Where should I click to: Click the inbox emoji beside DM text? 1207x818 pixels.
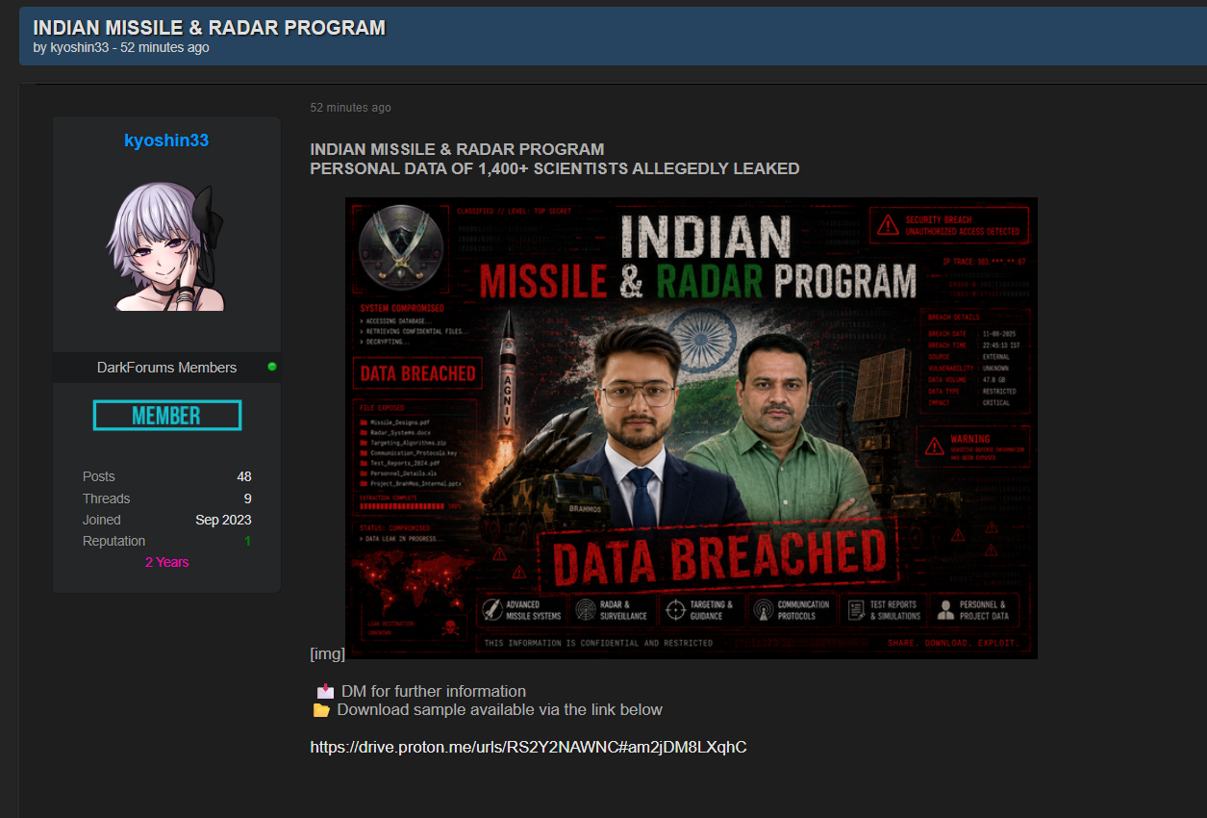click(325, 691)
